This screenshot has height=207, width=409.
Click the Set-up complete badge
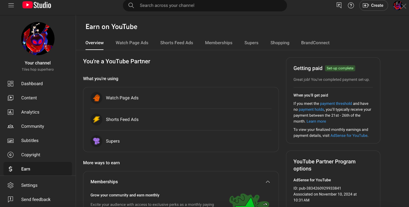coord(340,68)
